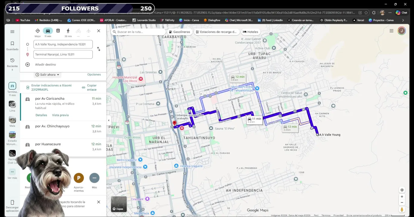Click Aparcamientos nearby category
This screenshot has width=414, height=217.
79,178
